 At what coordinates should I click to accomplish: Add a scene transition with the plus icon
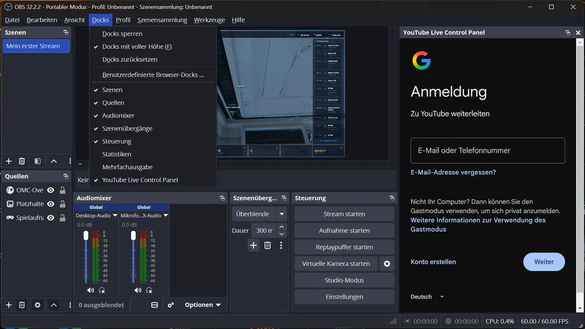pyautogui.click(x=253, y=245)
